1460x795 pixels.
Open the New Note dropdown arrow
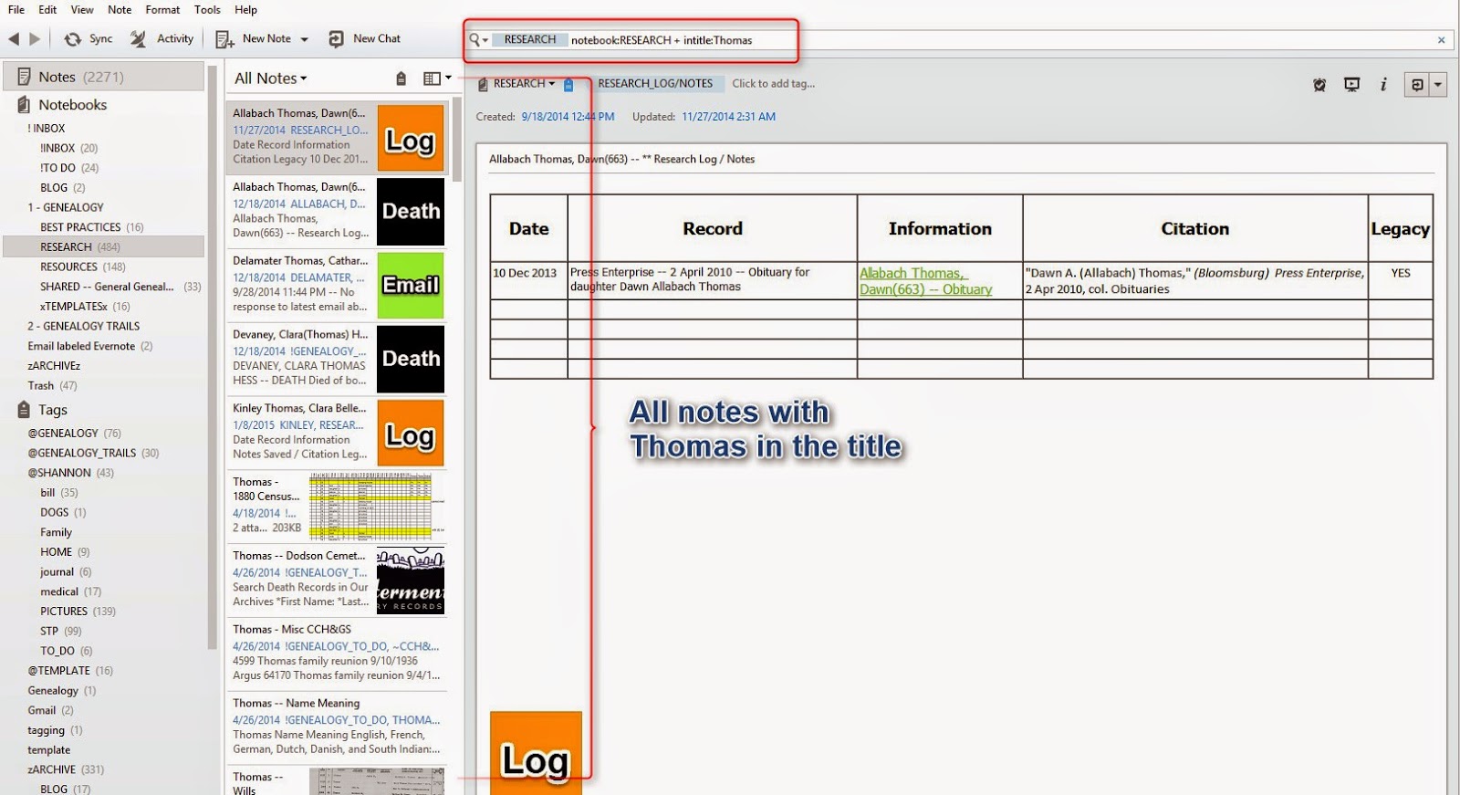pos(304,39)
